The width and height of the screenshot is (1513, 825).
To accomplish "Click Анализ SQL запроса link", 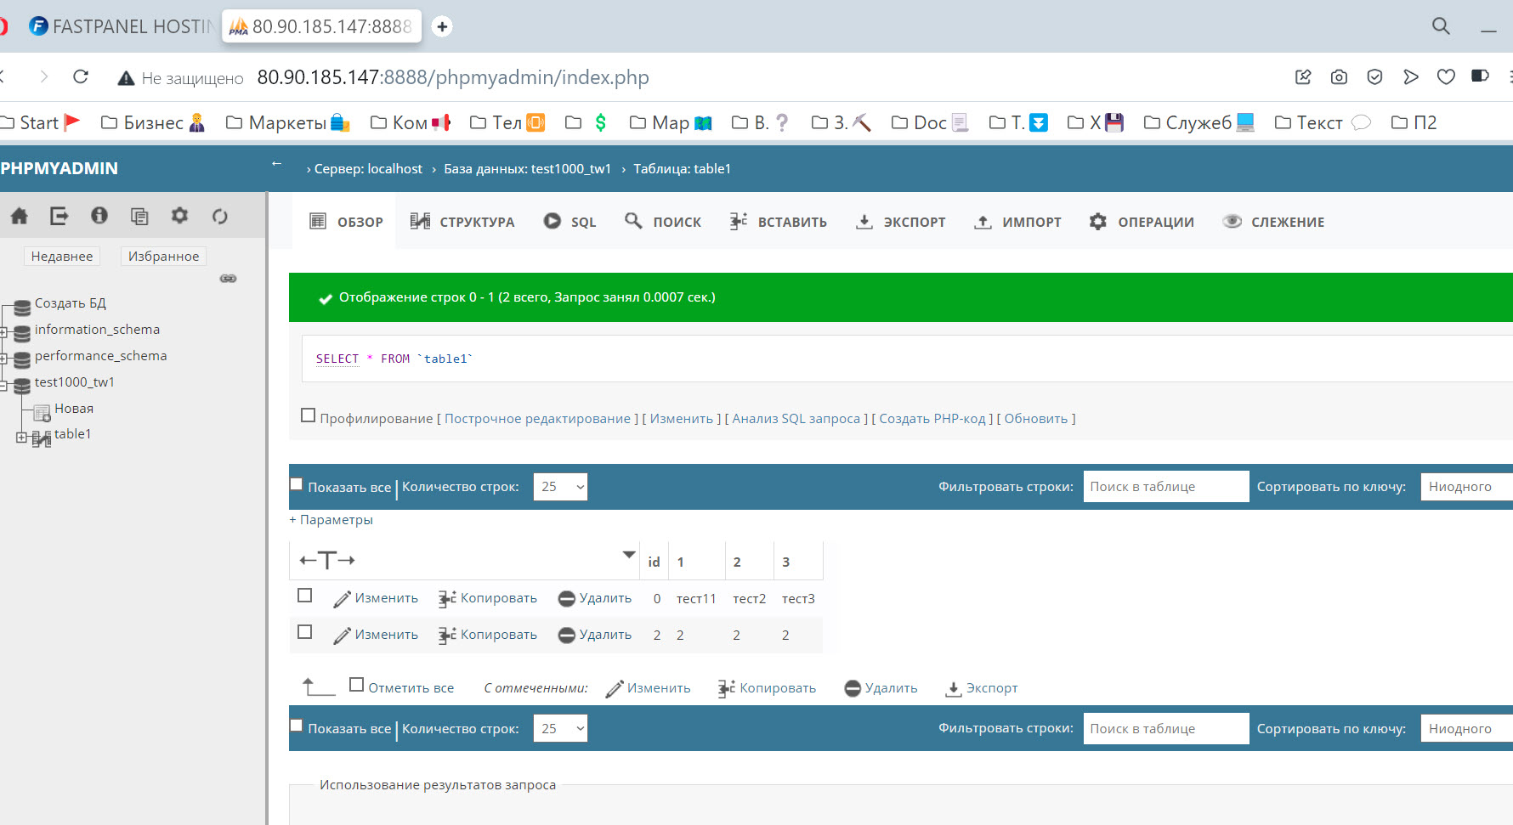I will pos(796,419).
